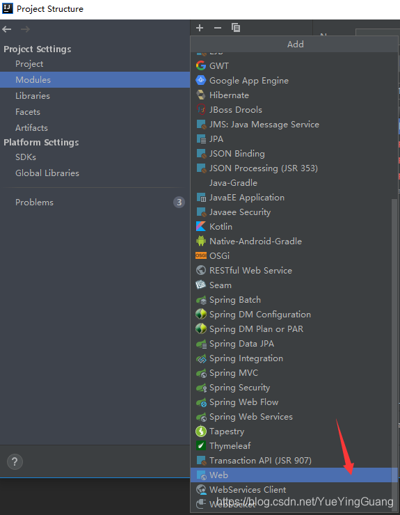Click the GWT Google icon
400x515 pixels.
[200, 65]
